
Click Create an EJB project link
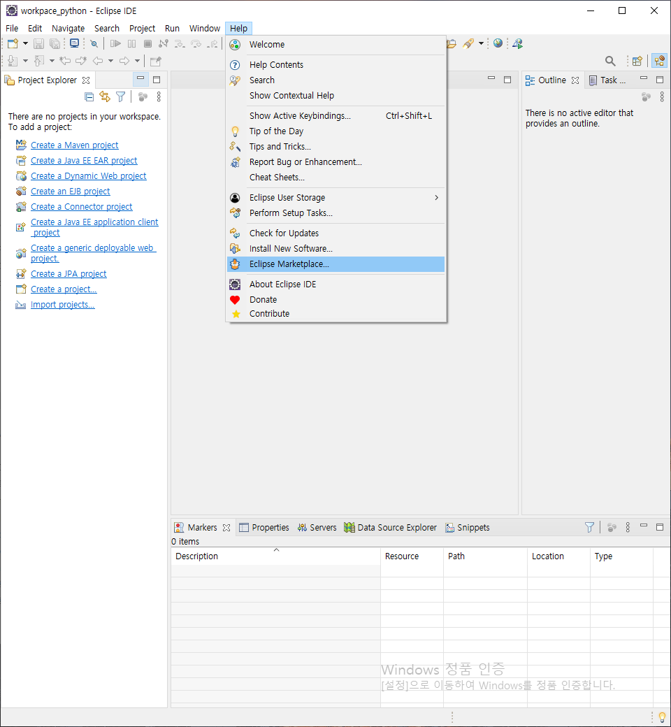[x=71, y=192]
